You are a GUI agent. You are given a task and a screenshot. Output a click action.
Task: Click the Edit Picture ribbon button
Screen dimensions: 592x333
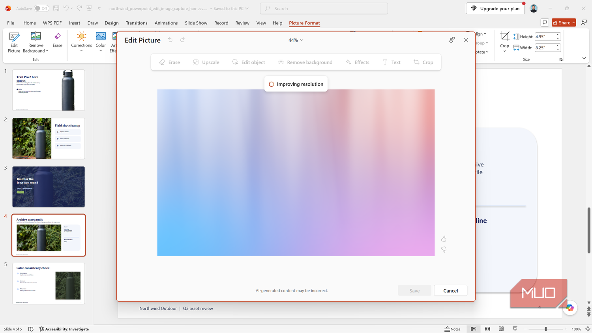coord(14,42)
